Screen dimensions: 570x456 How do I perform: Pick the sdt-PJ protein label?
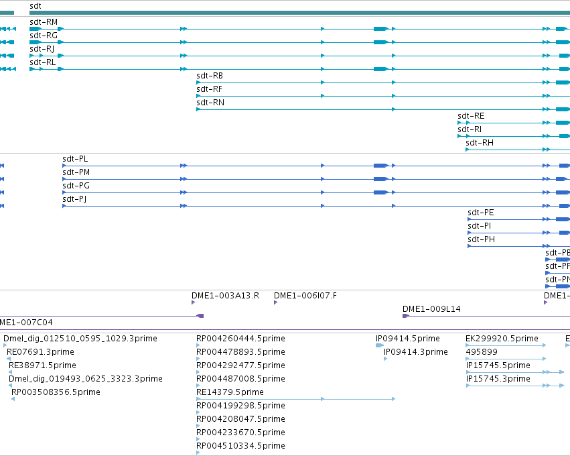coord(74,199)
